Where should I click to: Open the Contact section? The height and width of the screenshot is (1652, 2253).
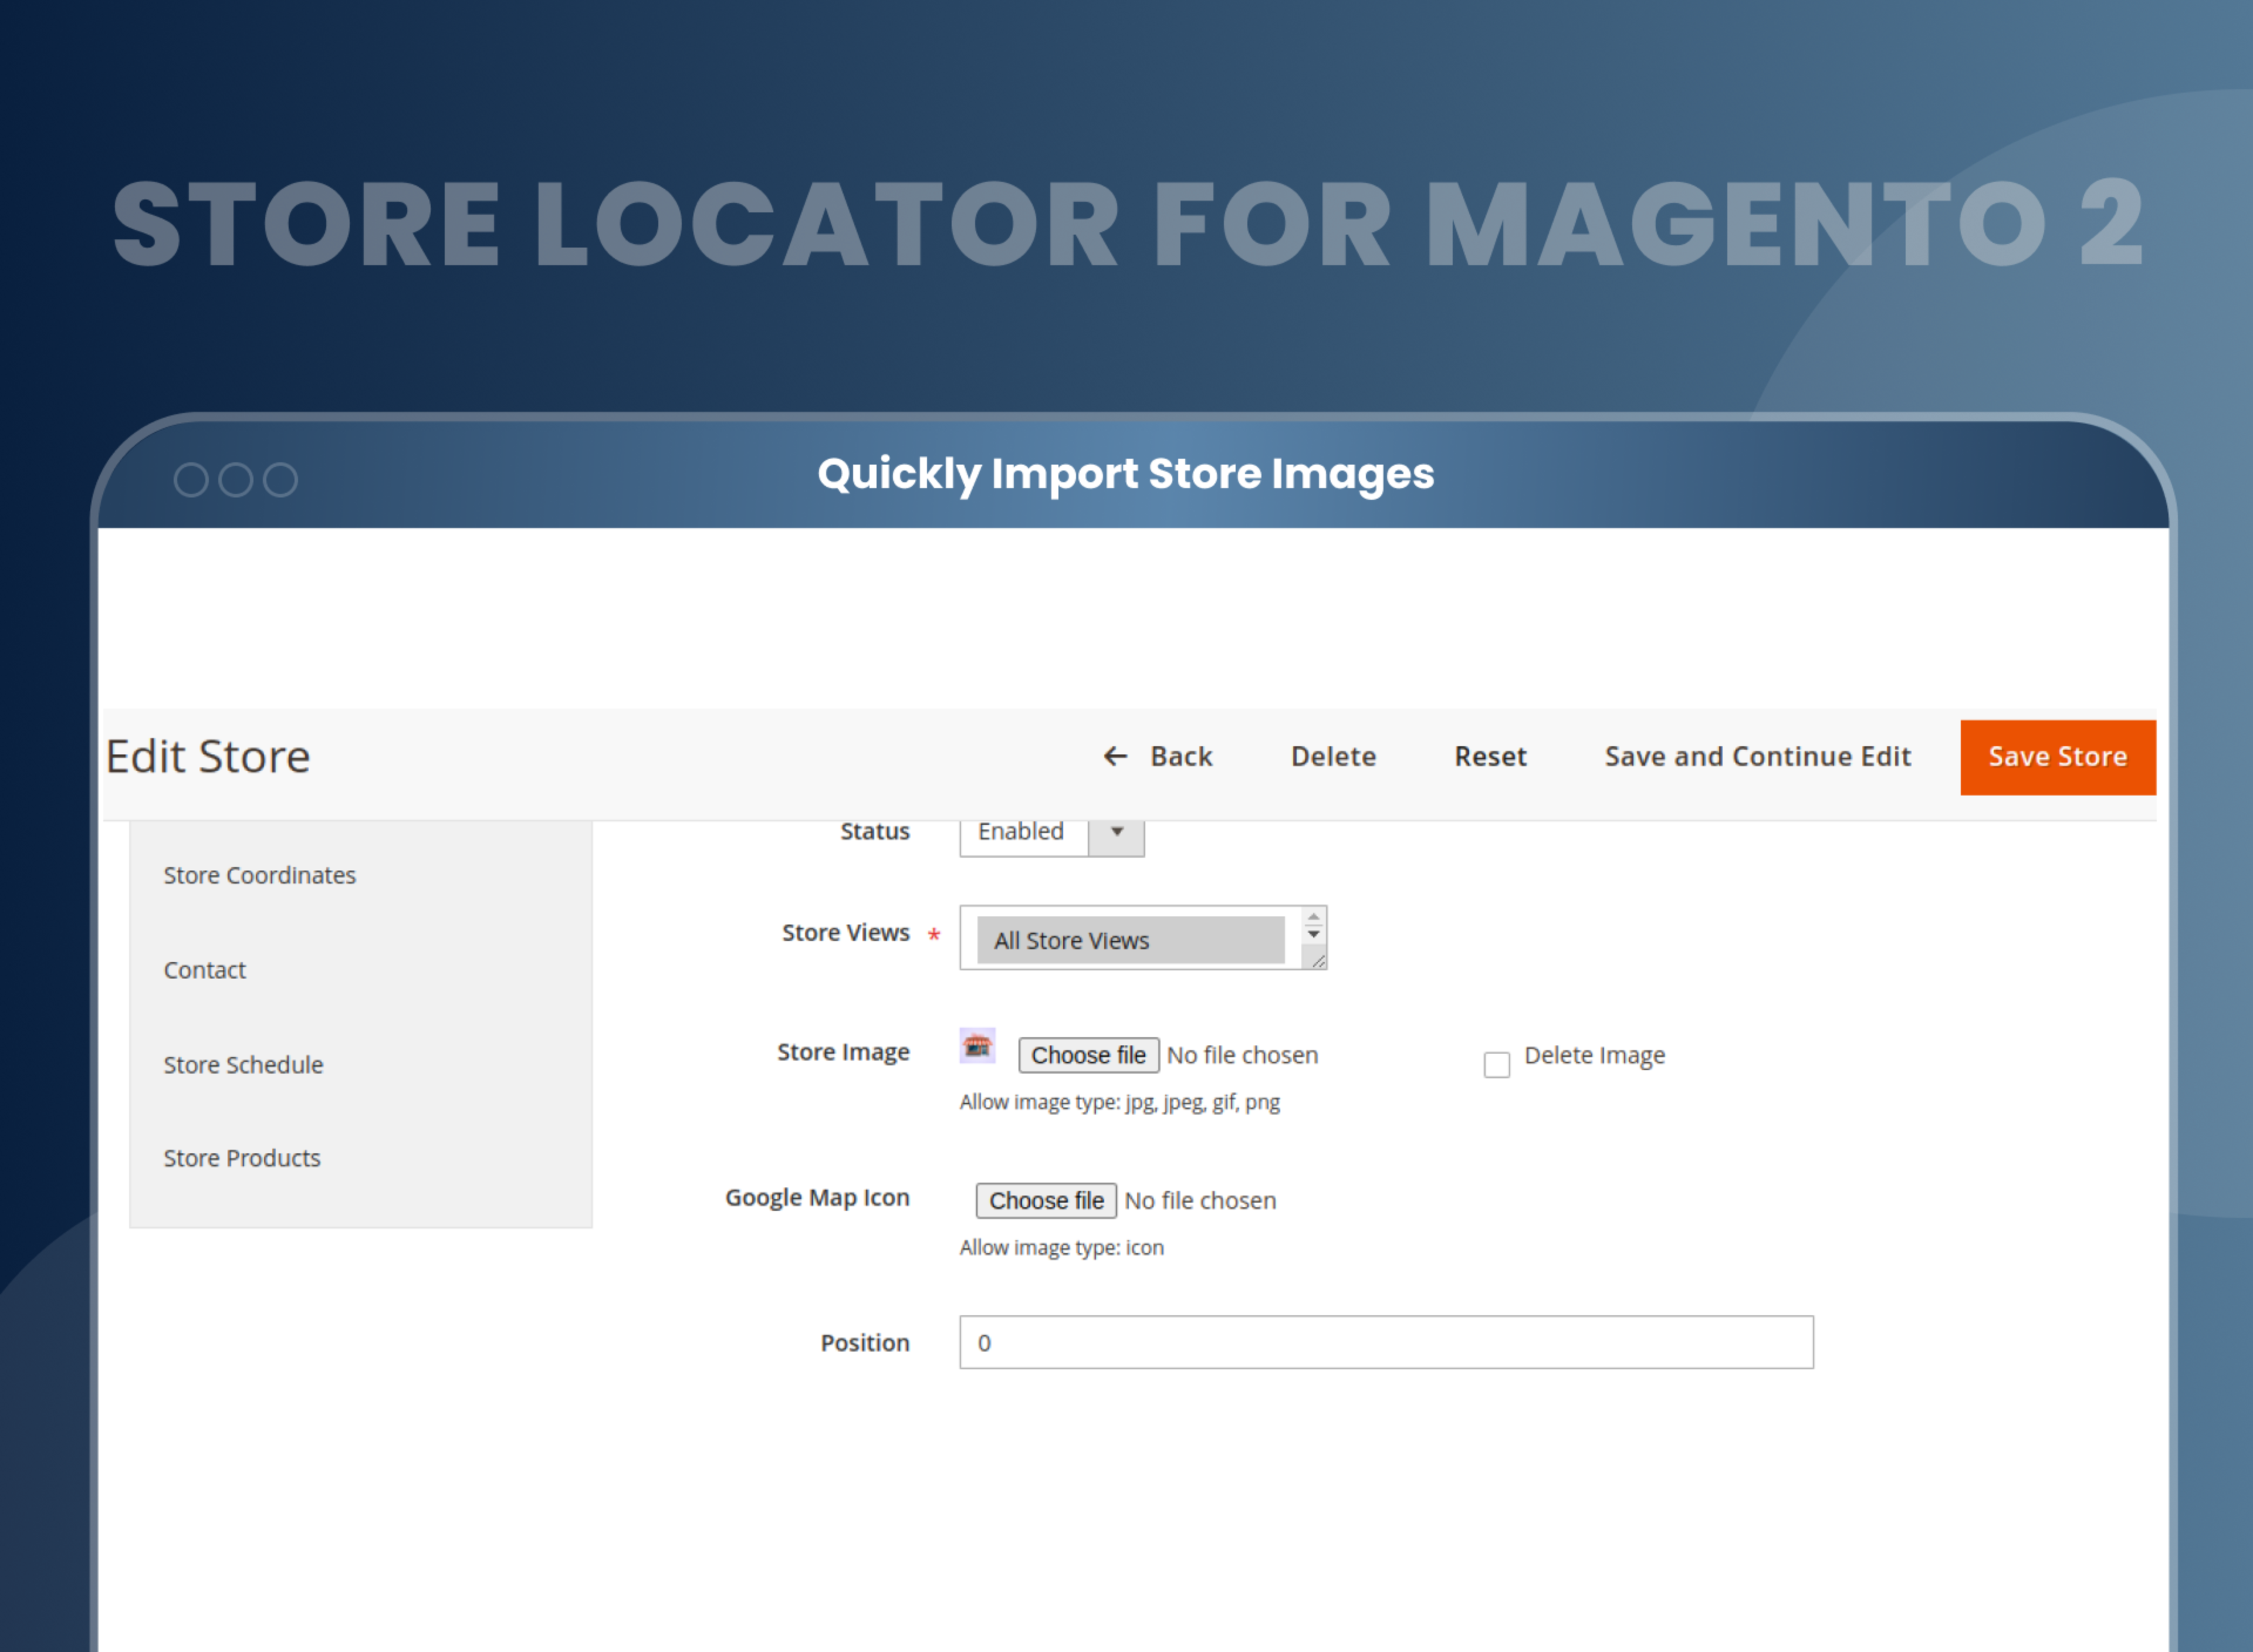click(204, 970)
